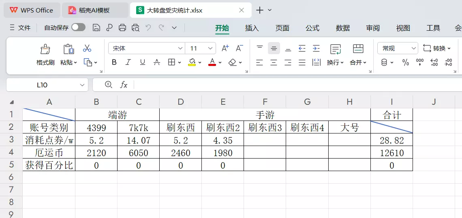This screenshot has width=462, height=218.
Task: Click the Undo arrow
Action: point(148,28)
